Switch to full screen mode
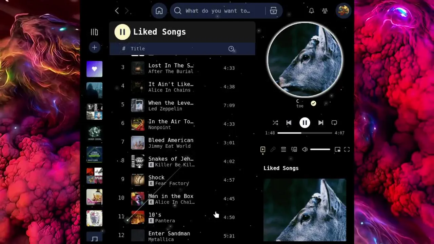Viewport: 434px width, 244px height. [x=347, y=149]
